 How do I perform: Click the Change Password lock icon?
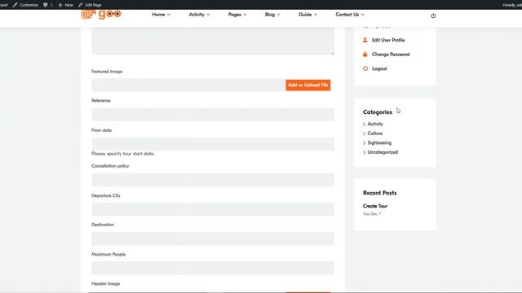point(365,55)
